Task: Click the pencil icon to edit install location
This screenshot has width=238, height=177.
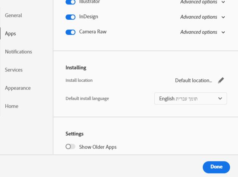Action: [221, 80]
